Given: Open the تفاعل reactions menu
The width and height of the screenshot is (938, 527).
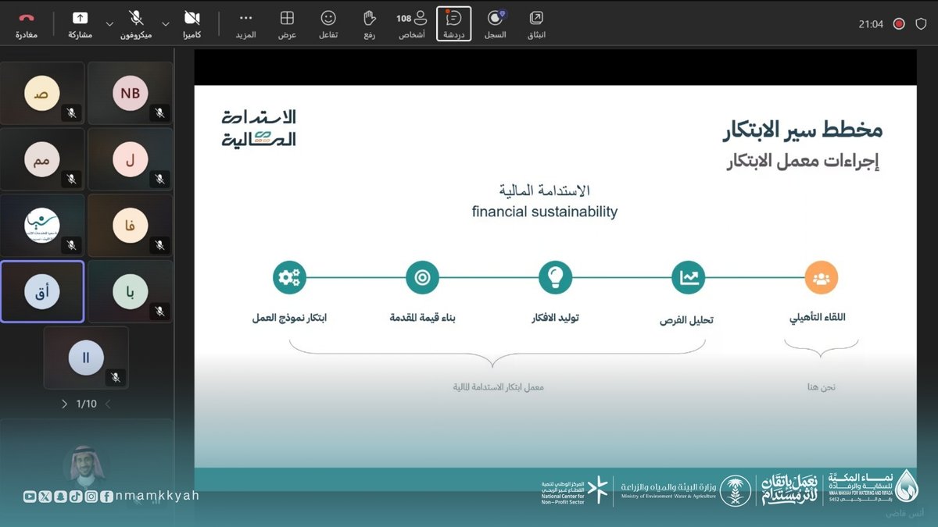Looking at the screenshot, I should tap(328, 23).
